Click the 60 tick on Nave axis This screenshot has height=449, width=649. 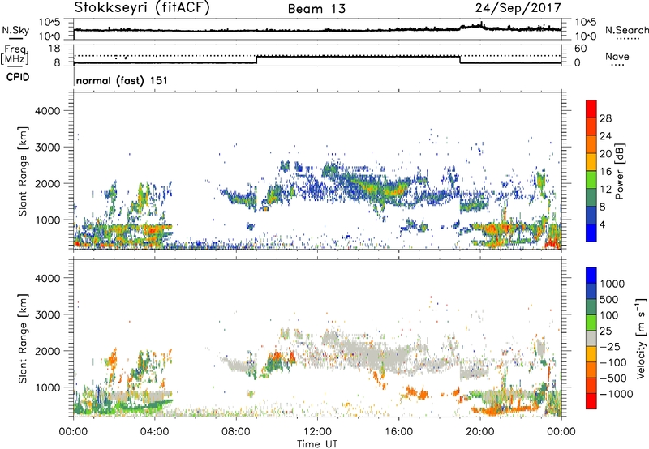click(580, 49)
